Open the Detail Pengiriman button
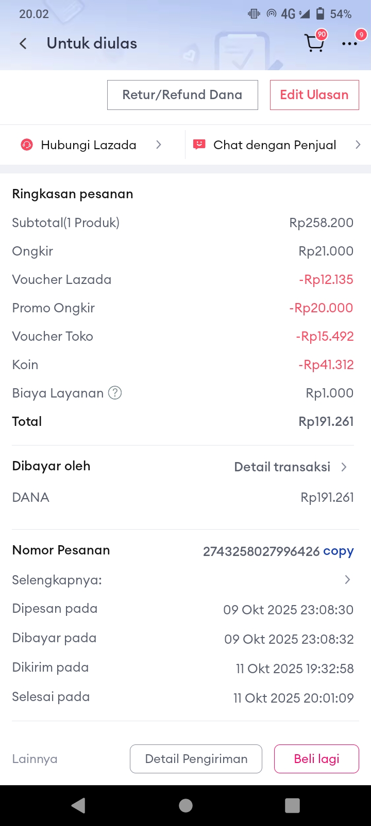 (x=196, y=759)
